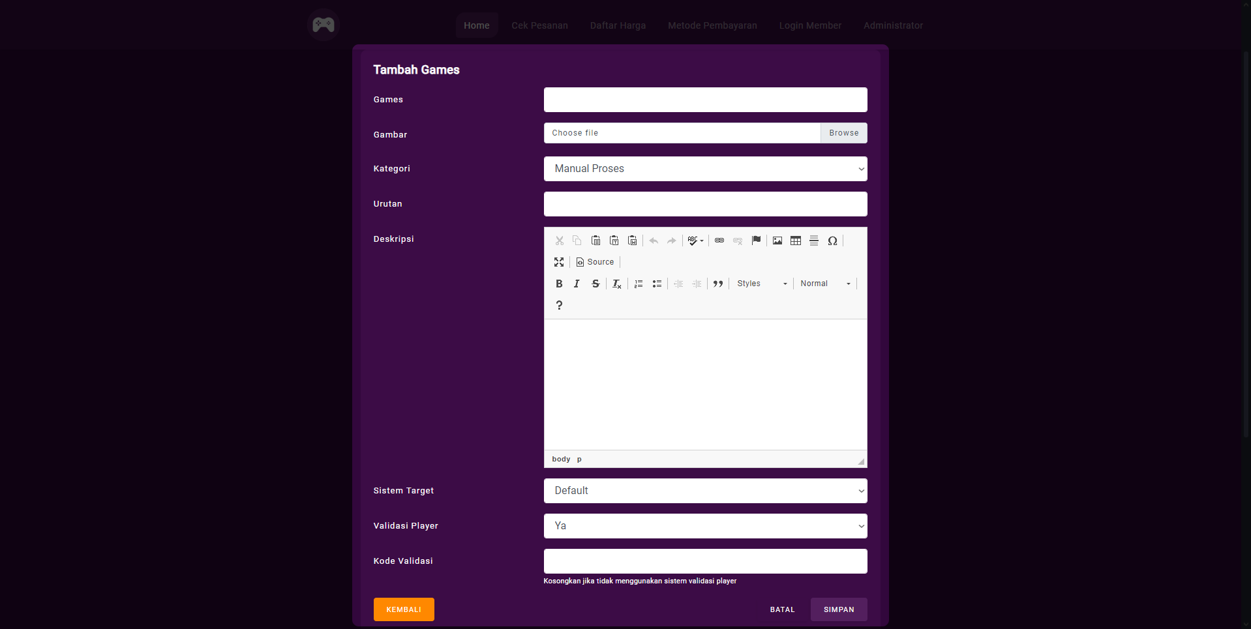Toggle Strikethrough formatting
Image resolution: width=1251 pixels, height=629 pixels.
[x=595, y=284]
